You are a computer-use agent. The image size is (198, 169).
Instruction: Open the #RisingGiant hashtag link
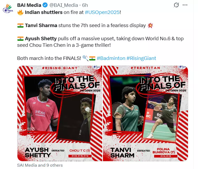tap(141, 58)
